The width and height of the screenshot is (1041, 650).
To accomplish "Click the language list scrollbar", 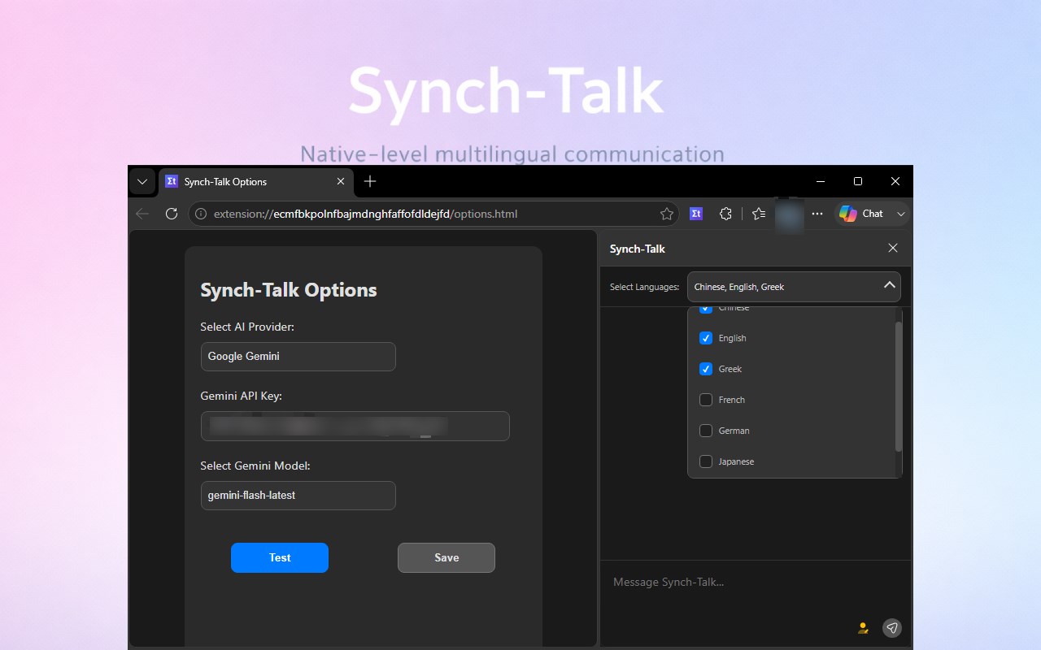I will pyautogui.click(x=898, y=387).
